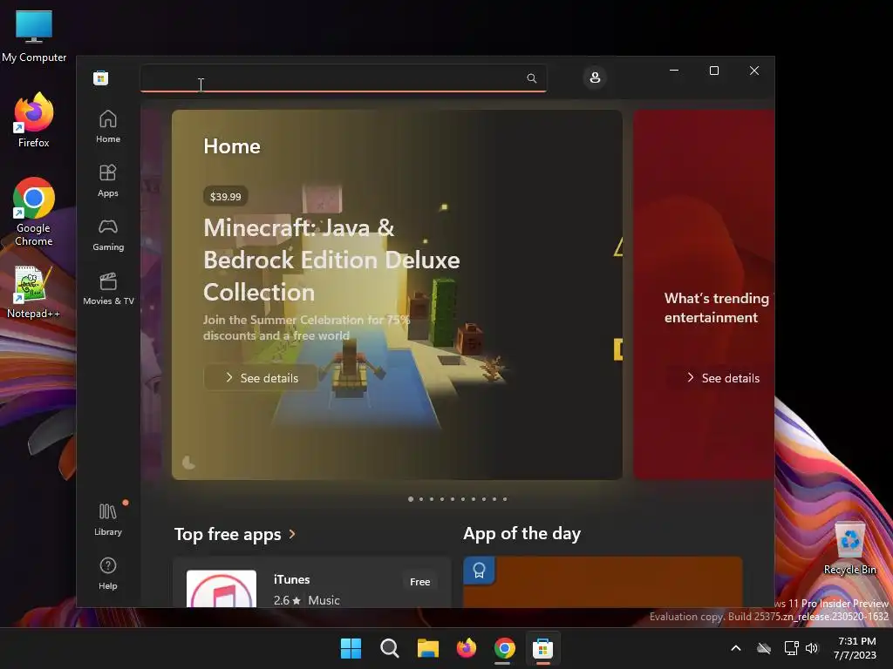Open the Gaming section in sidebar
893x669 pixels.
pos(107,234)
